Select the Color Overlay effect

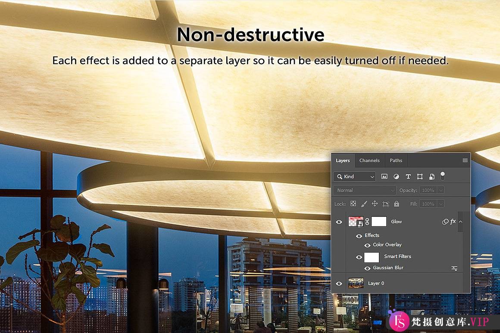[387, 244]
